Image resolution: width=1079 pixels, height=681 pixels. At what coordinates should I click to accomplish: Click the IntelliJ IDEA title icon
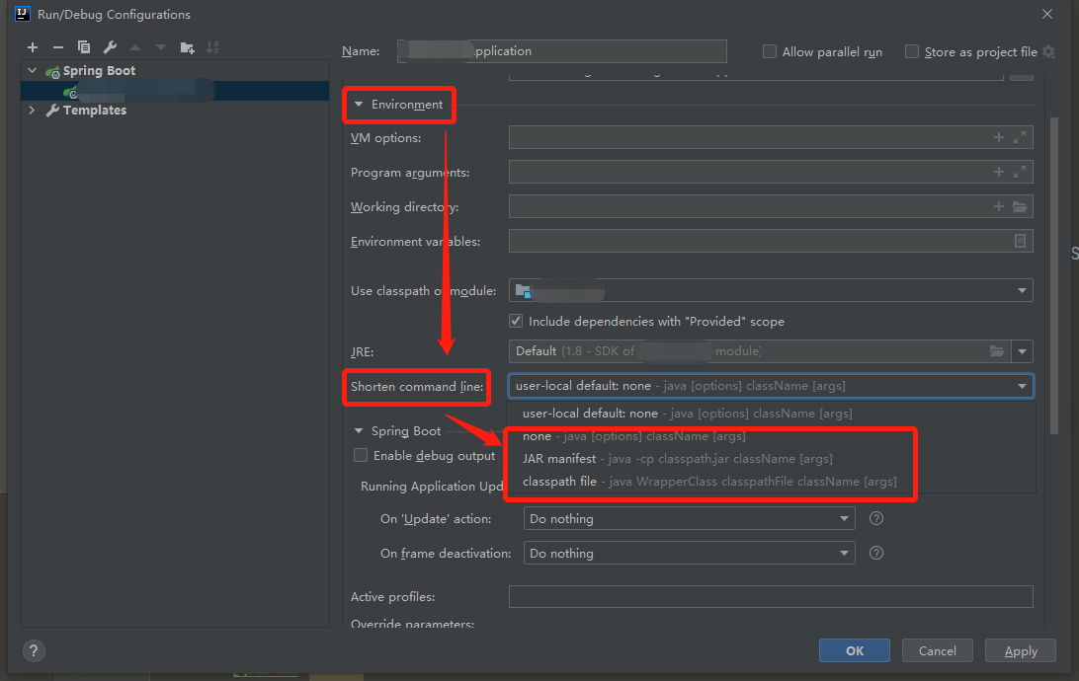[23, 14]
